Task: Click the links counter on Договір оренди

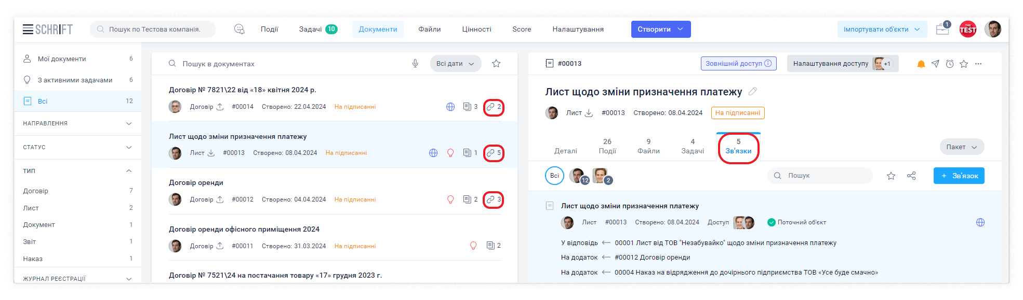Action: point(493,199)
